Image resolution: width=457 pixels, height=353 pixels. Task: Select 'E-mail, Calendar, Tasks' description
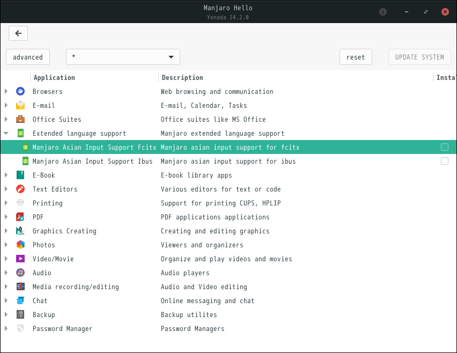(204, 106)
